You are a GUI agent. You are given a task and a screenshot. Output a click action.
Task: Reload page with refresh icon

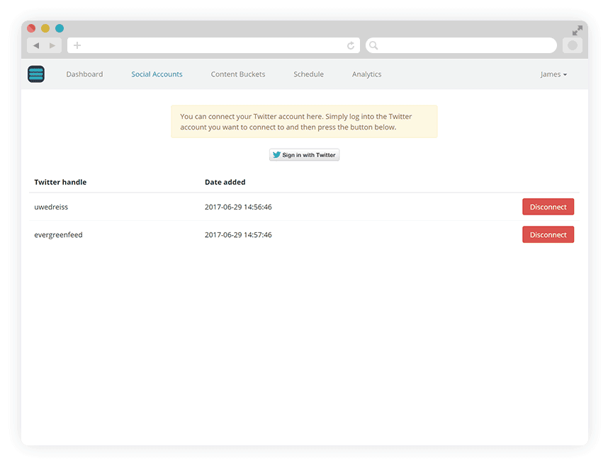[351, 45]
